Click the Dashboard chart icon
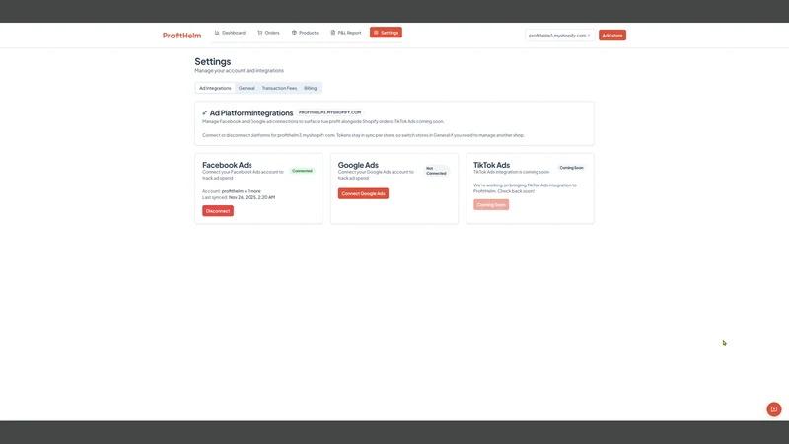 217,33
